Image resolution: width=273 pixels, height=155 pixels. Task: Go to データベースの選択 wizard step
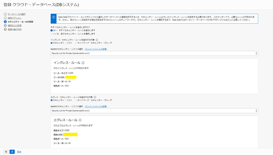click(x=16, y=14)
